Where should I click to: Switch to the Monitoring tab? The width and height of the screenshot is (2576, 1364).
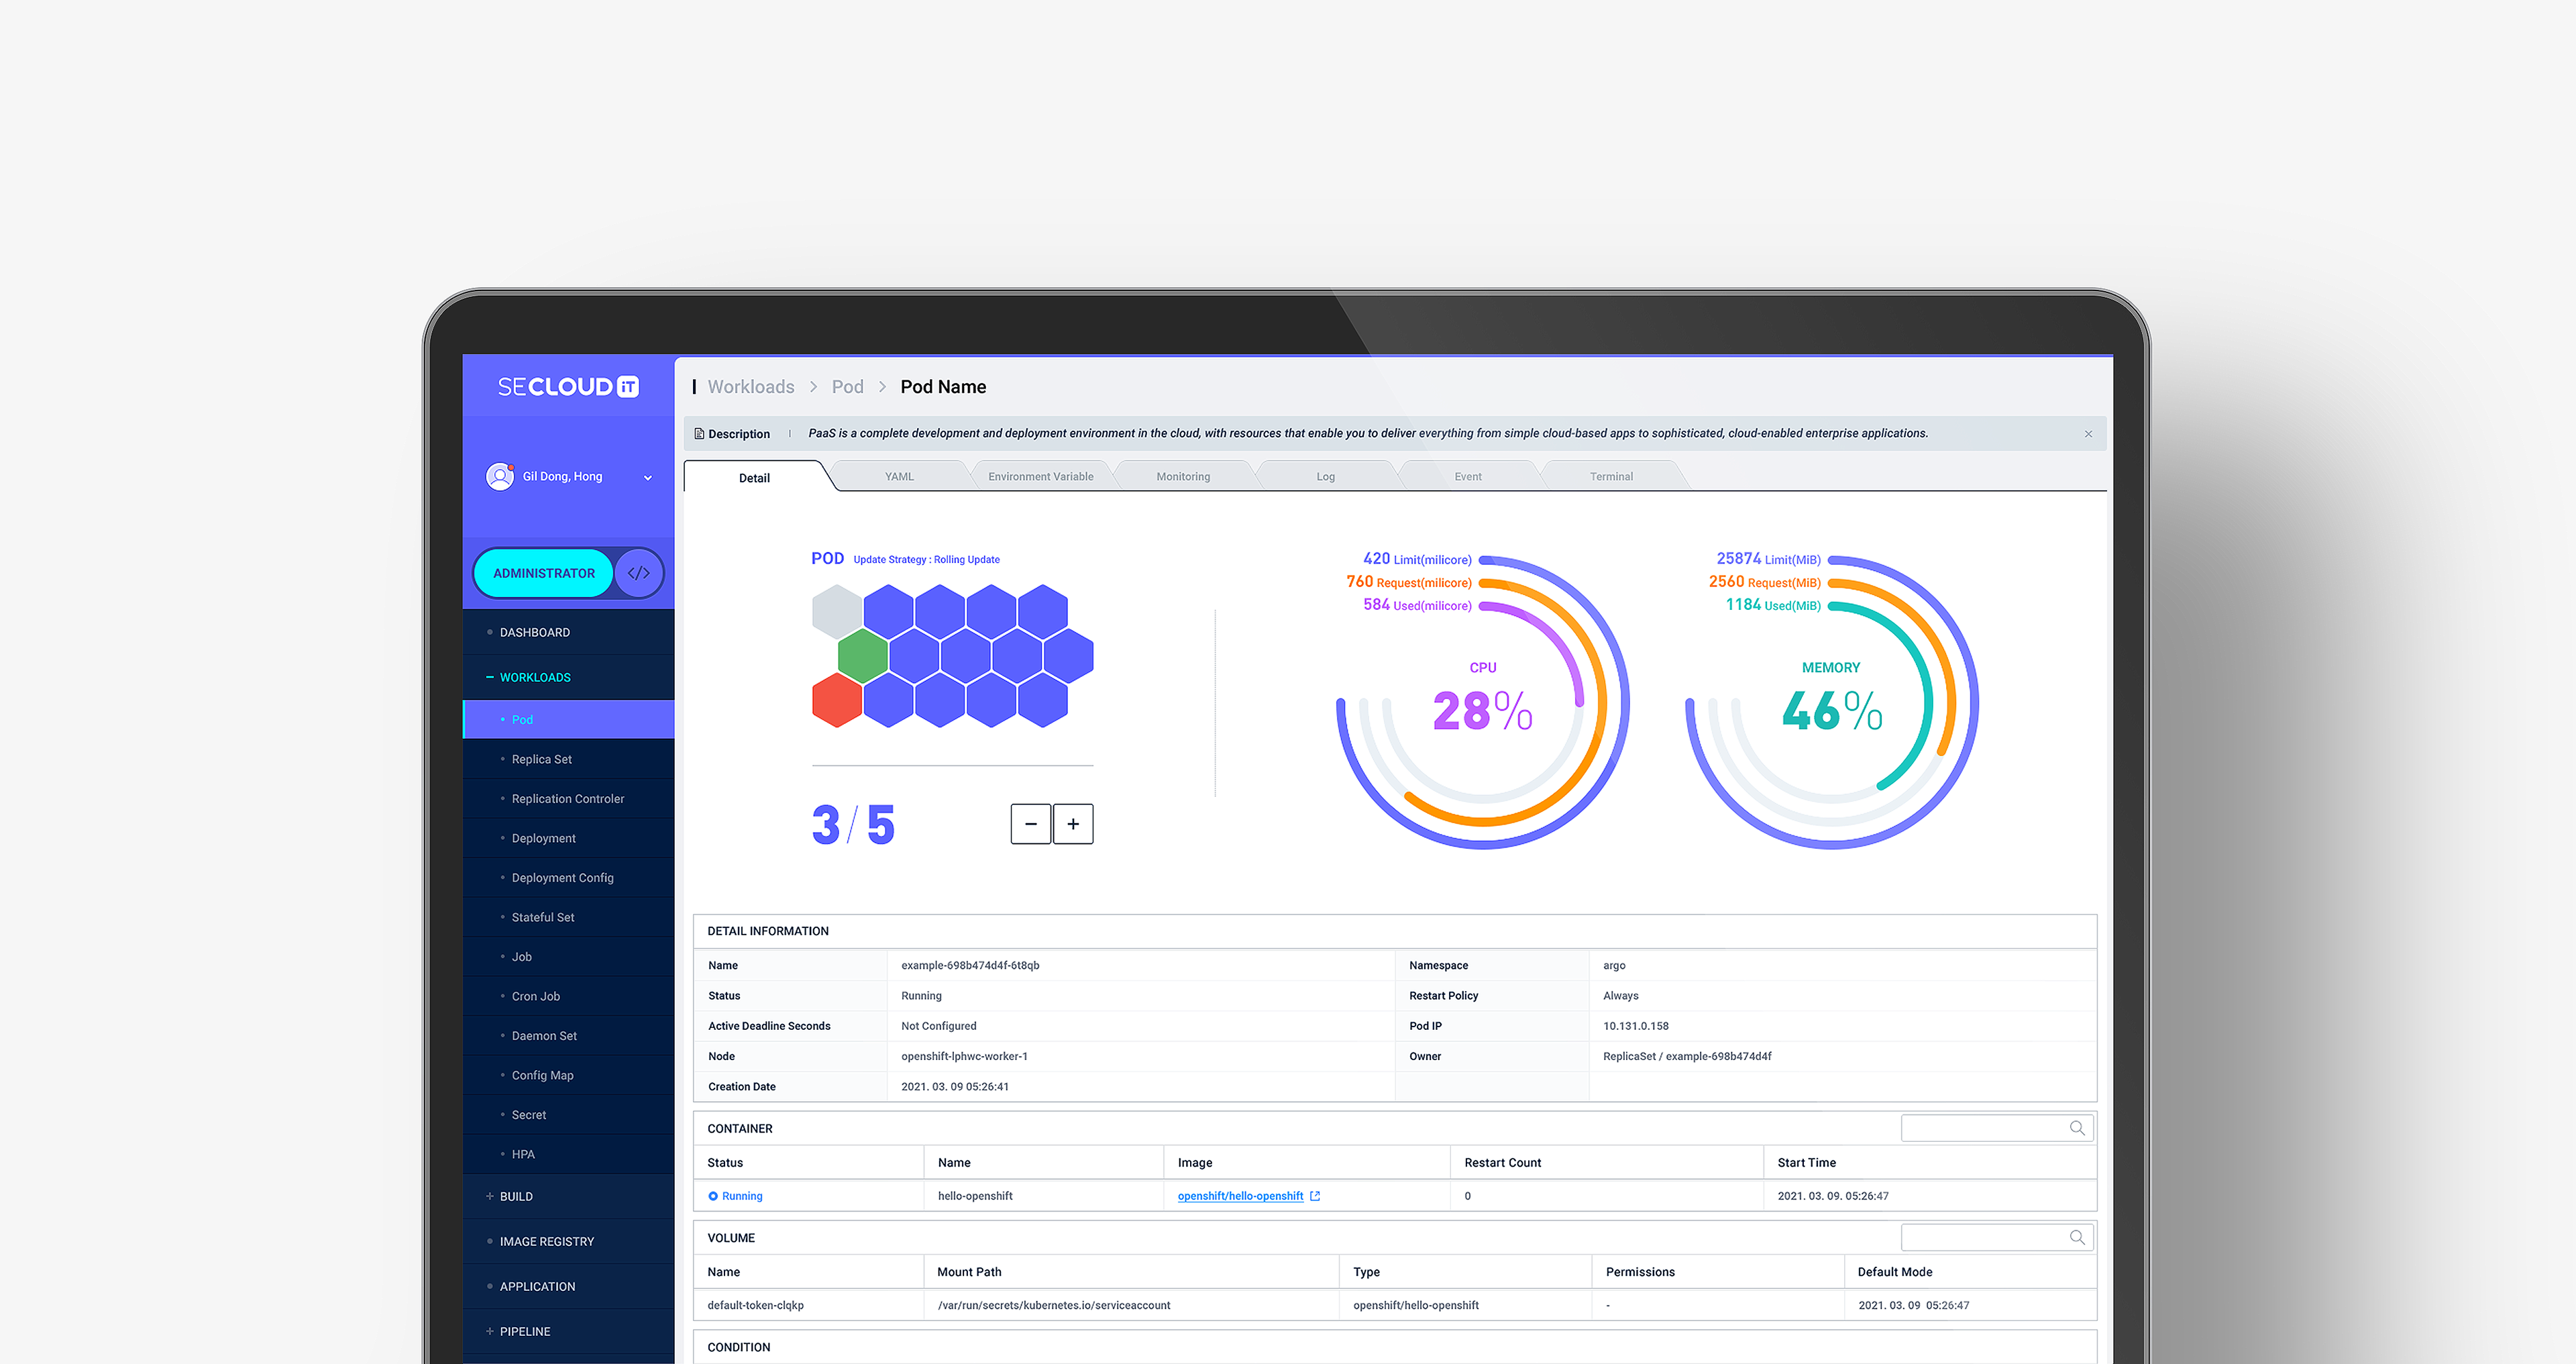coord(1183,477)
